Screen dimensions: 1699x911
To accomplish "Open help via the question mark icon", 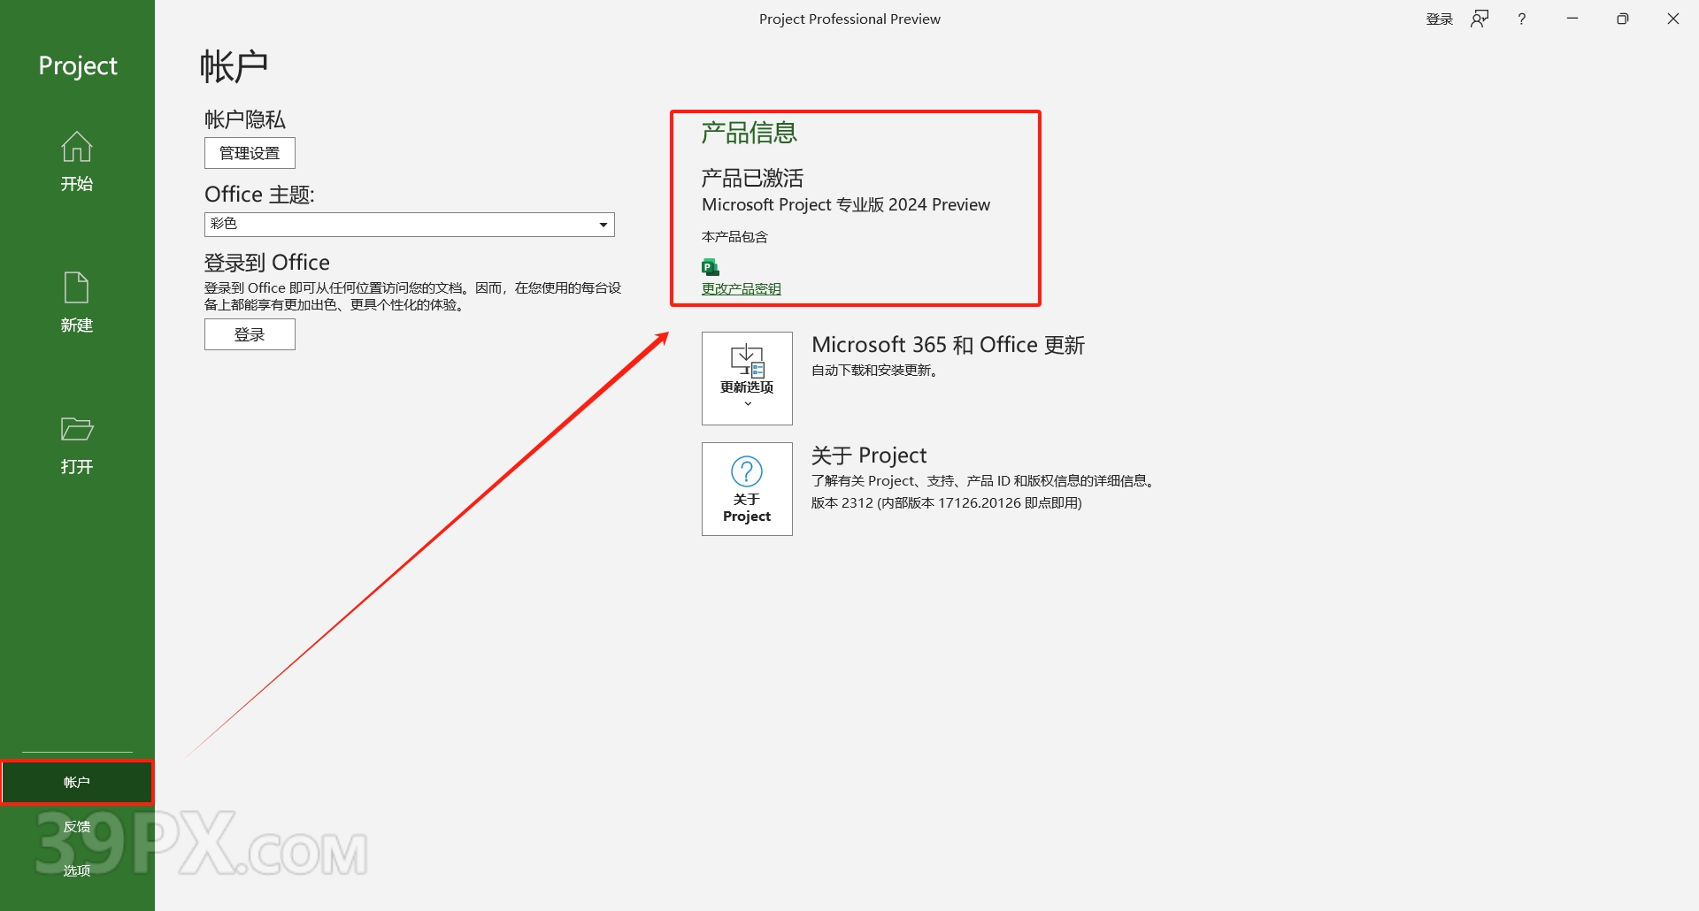I will 1522,19.
